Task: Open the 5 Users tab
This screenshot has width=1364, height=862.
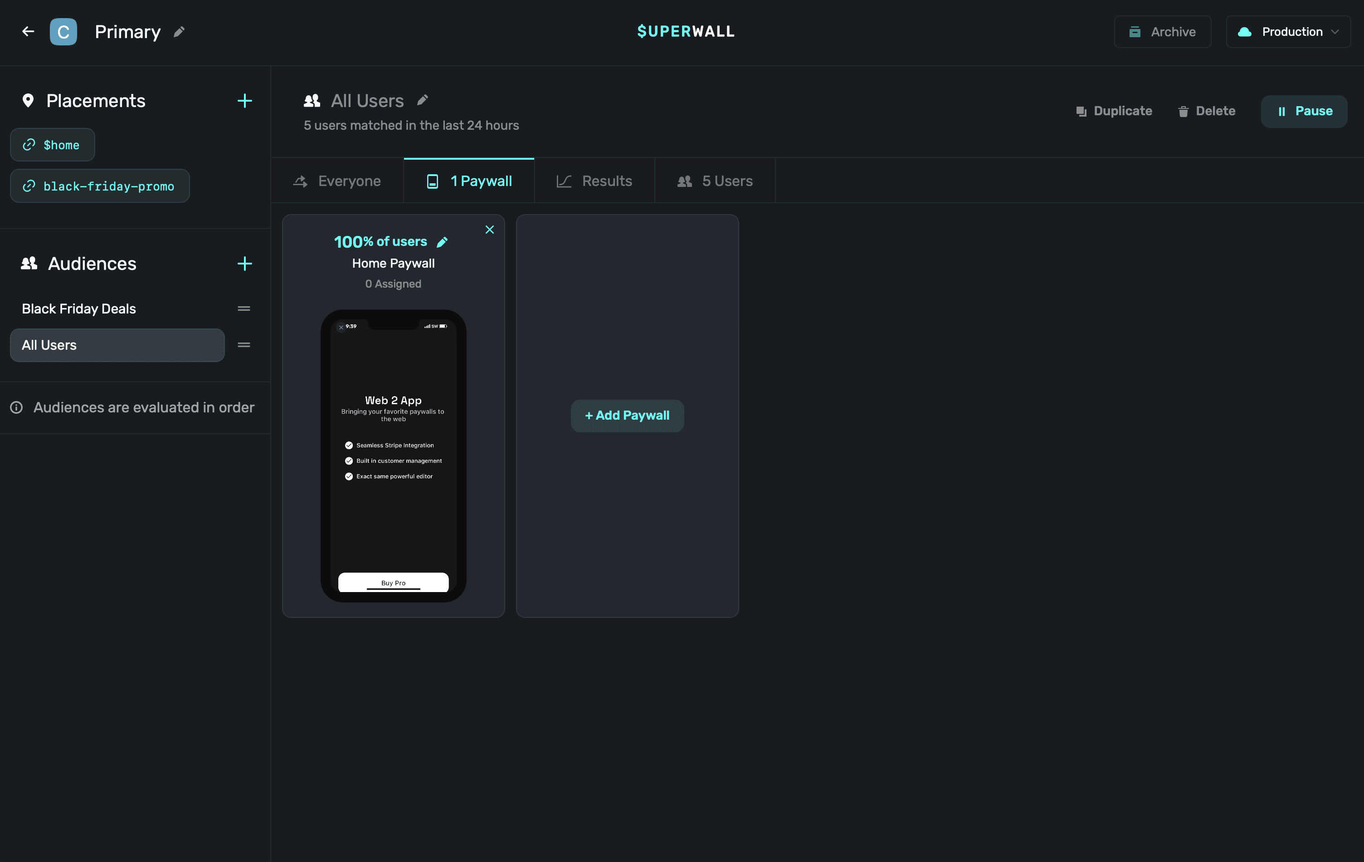Action: (715, 181)
